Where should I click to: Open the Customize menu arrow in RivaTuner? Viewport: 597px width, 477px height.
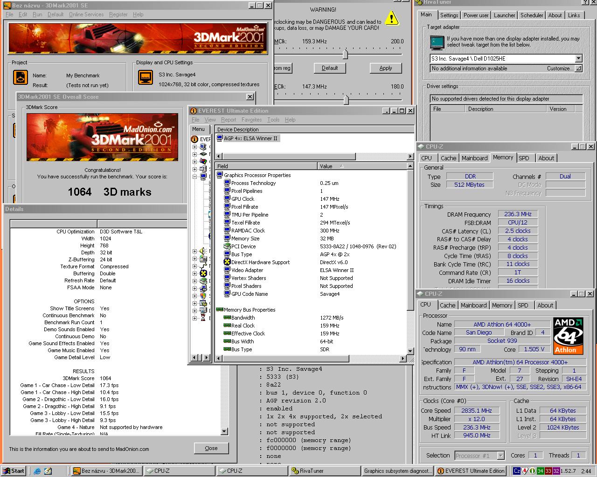pos(578,68)
